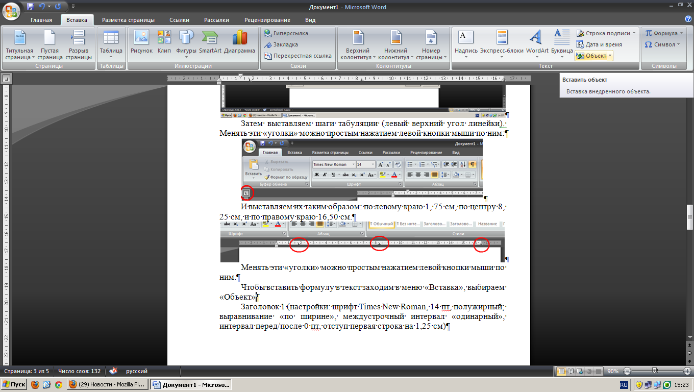Screen dimensions: 694x392
Task: Open the round Office button menu
Action: [11, 10]
